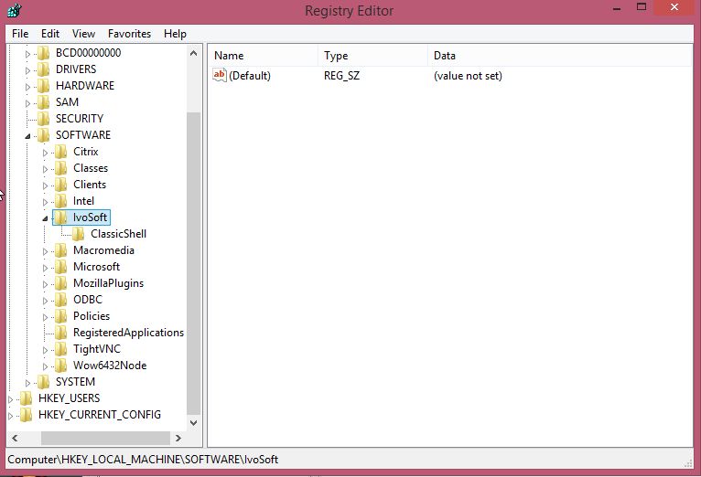The image size is (701, 477).
Task: Click the SECURITY key folder icon
Action: click(x=44, y=119)
